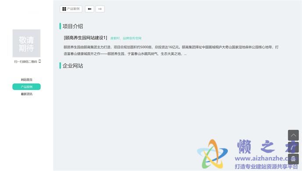The height and width of the screenshot is (171, 302).
Task: Open the 颐高养生园网站建设1 project title
Action: point(85,38)
